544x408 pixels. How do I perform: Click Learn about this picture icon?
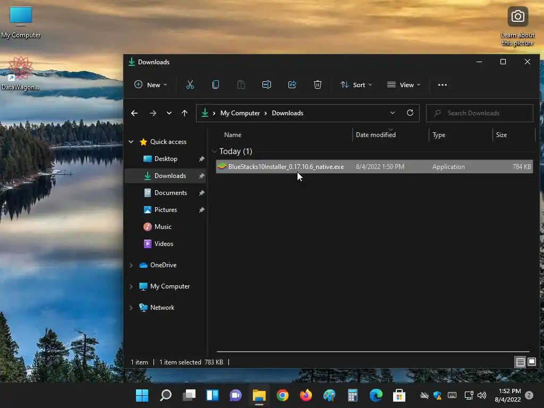[517, 27]
